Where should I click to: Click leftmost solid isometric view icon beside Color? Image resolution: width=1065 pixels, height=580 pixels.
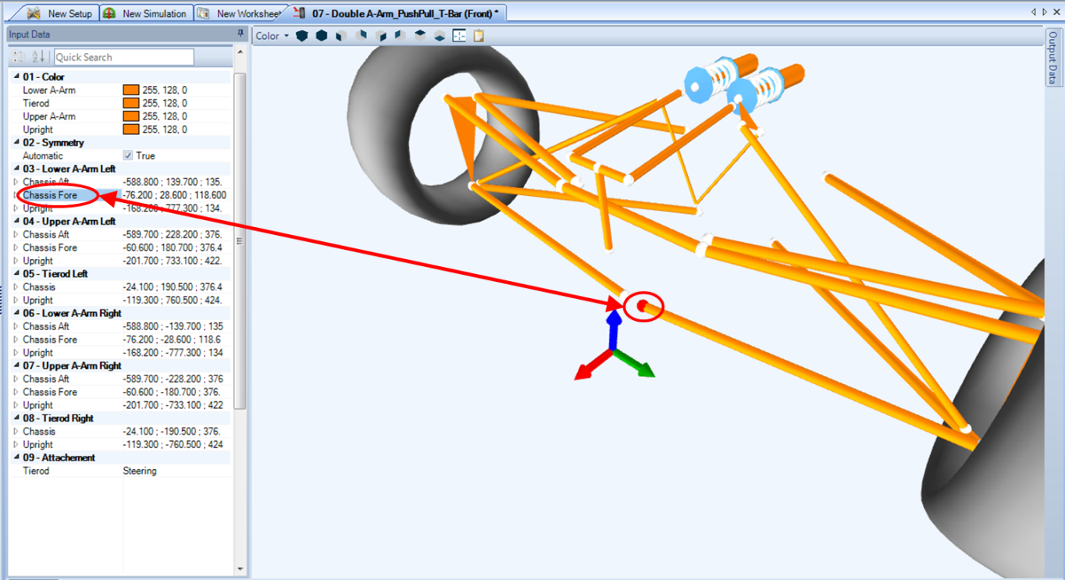[x=301, y=36]
